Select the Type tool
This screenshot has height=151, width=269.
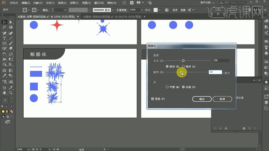pyautogui.click(x=5, y=38)
